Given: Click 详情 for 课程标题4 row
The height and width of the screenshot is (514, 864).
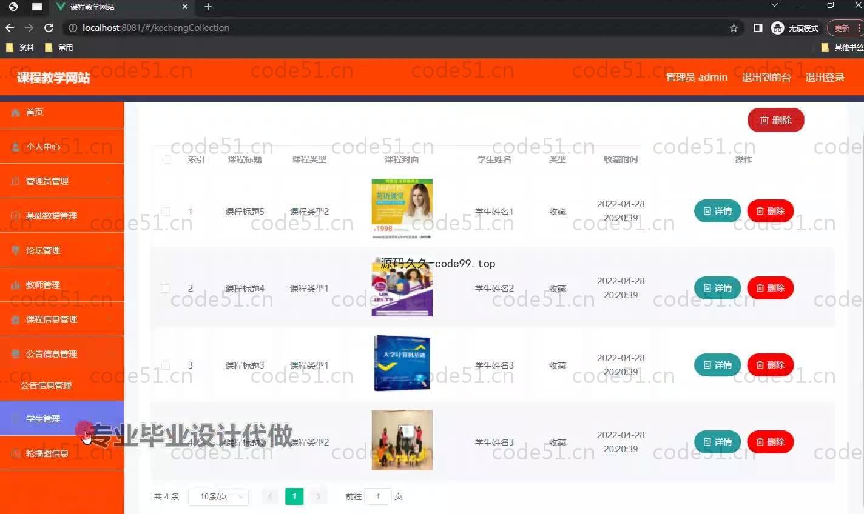Looking at the screenshot, I should tap(717, 288).
